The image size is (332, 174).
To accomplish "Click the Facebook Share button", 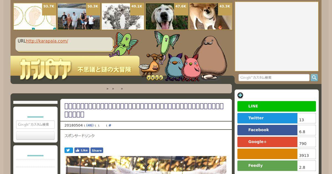I will tap(97, 150).
